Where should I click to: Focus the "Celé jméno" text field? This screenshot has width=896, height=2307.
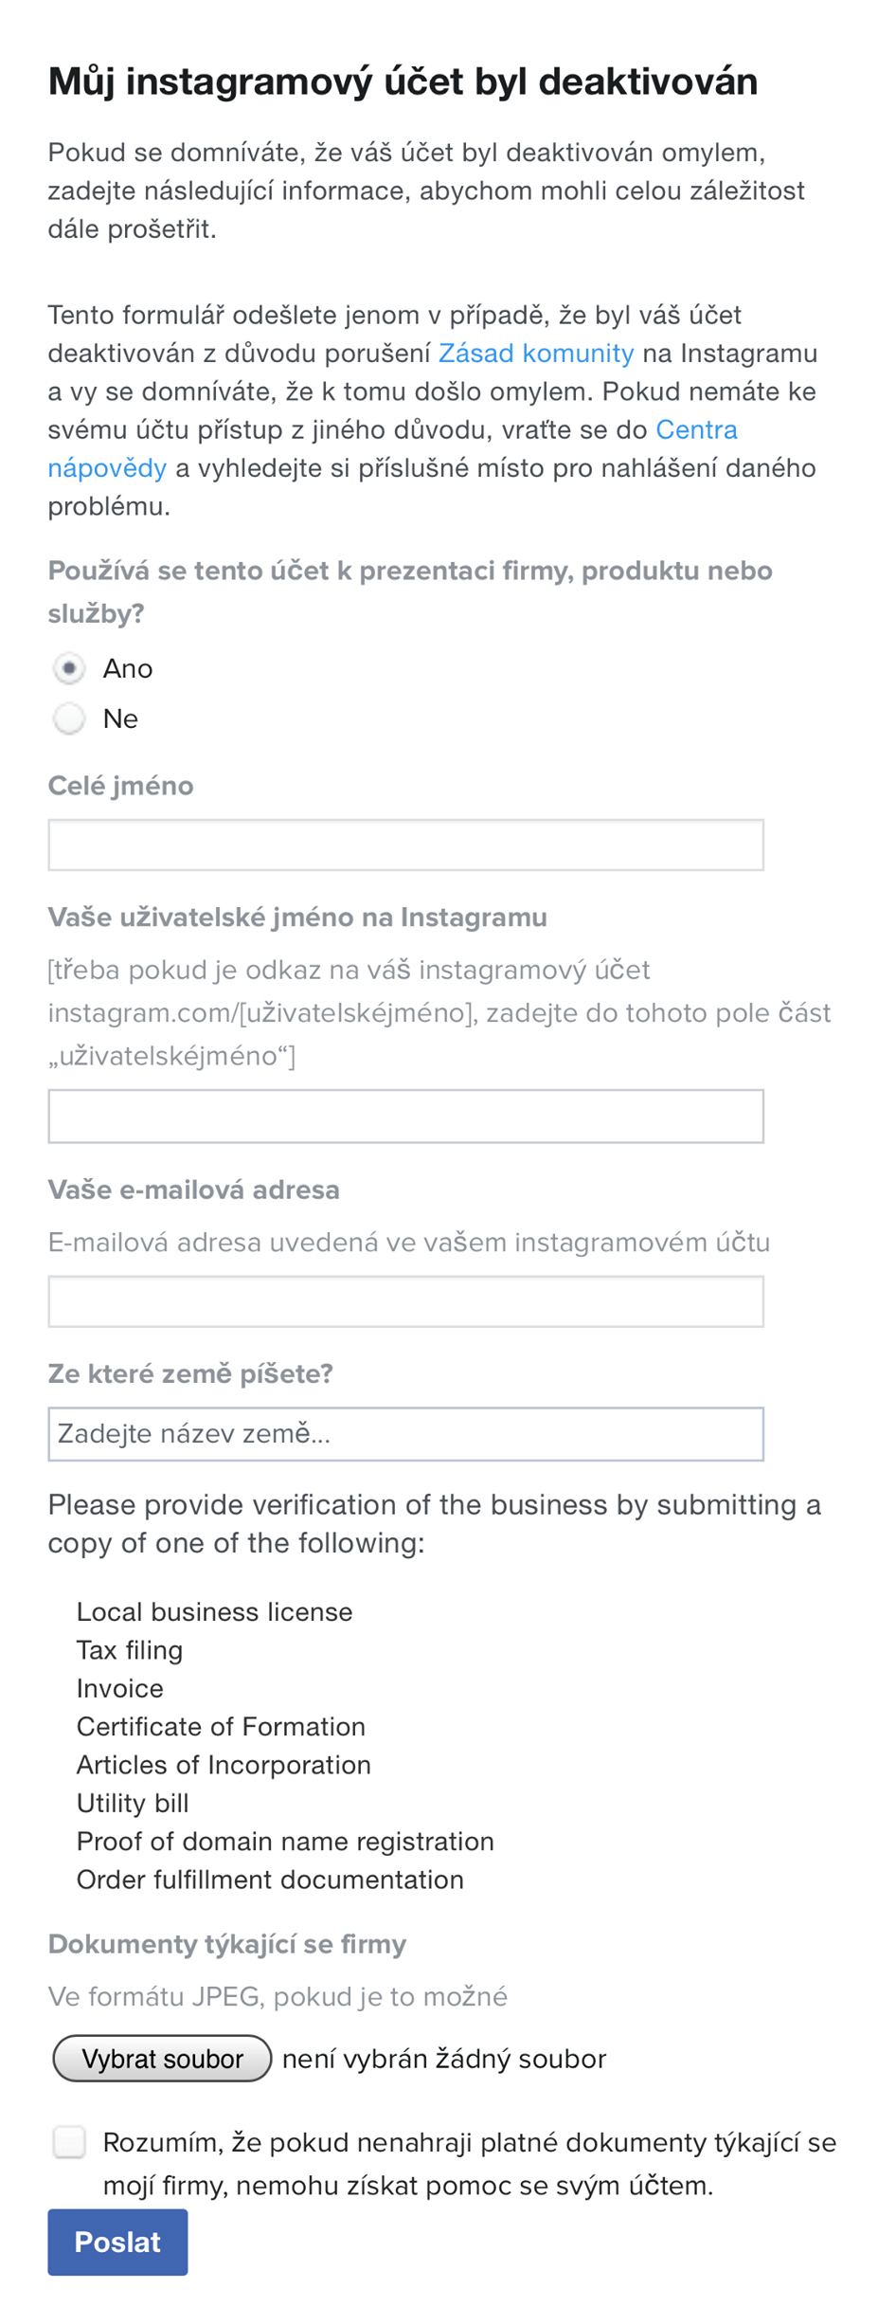point(406,845)
